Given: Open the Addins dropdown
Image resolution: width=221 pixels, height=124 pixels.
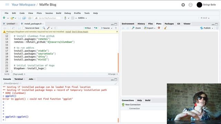Looking at the screenshot, I should coord(82,18).
